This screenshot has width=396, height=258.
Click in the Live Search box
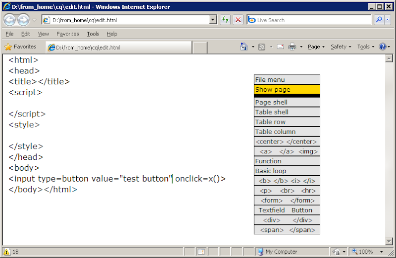(308, 20)
